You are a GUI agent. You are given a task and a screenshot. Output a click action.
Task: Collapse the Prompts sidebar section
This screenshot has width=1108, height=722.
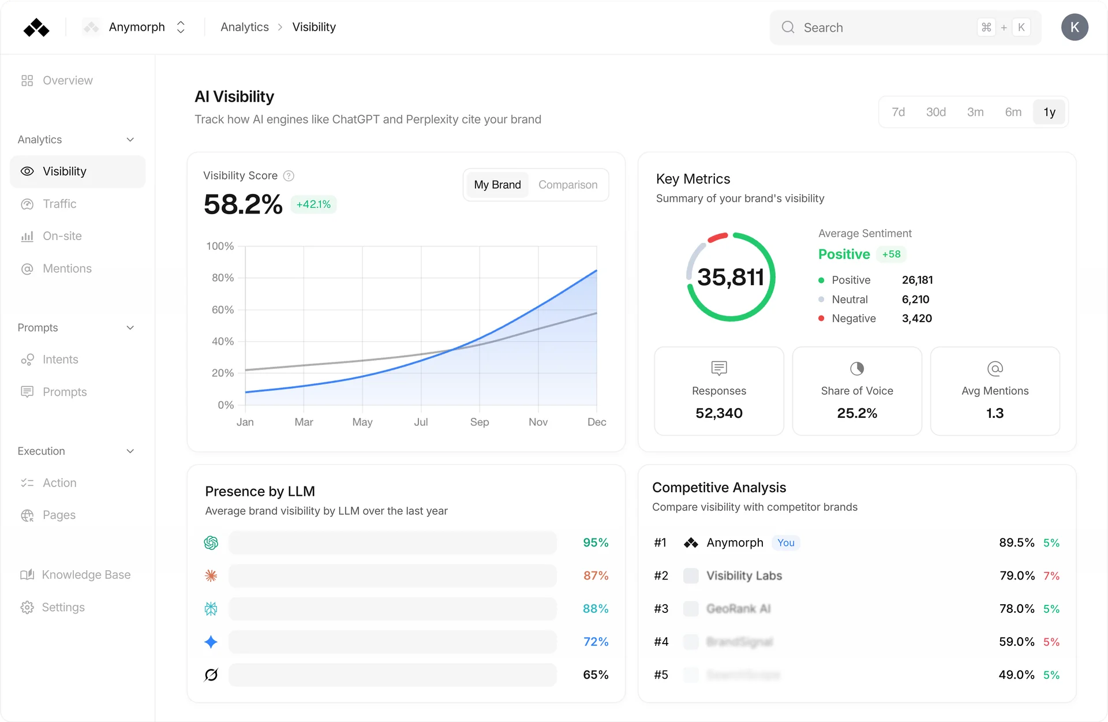coord(130,327)
